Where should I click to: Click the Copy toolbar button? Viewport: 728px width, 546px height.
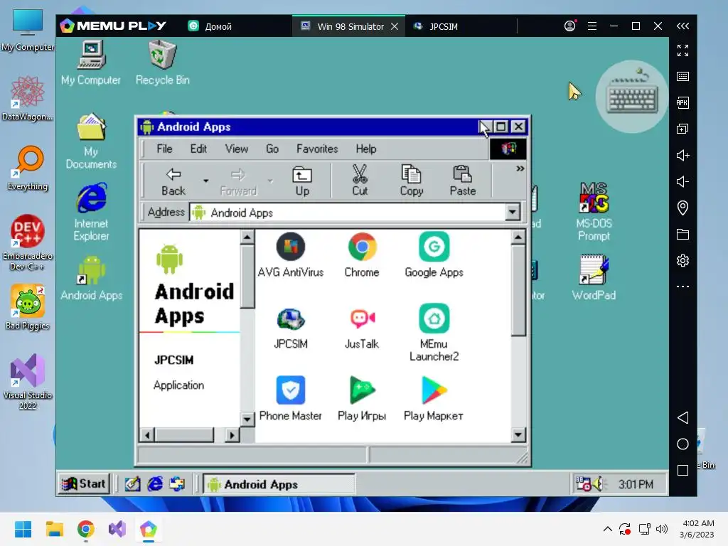pyautogui.click(x=412, y=181)
